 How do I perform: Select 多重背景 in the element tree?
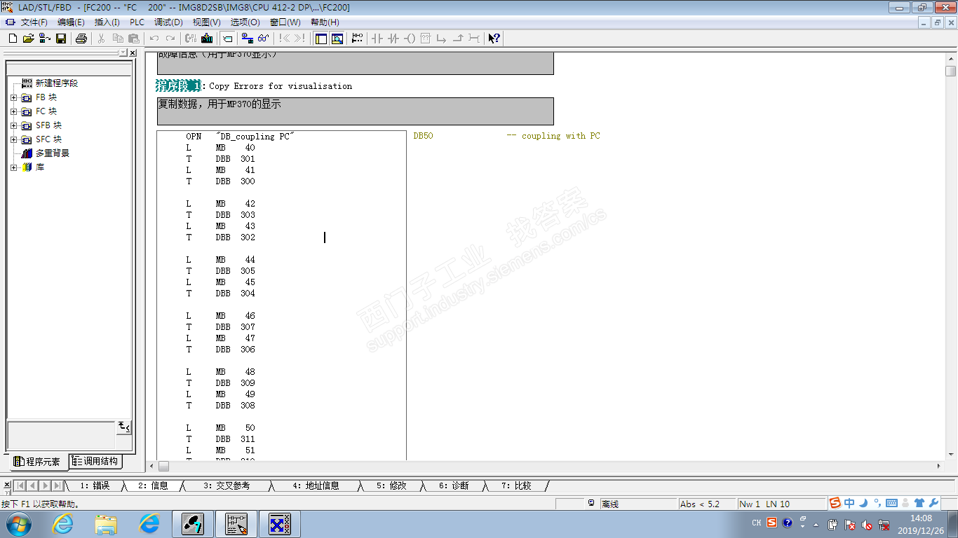pyautogui.click(x=52, y=153)
